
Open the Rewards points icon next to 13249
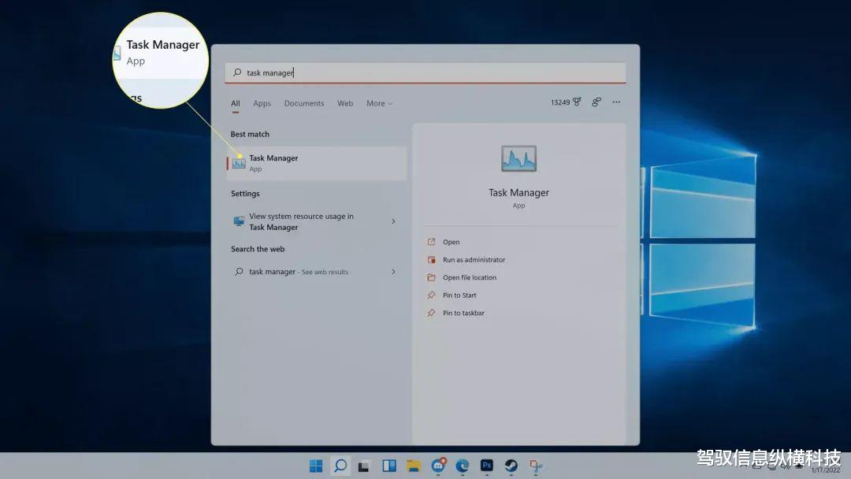577,102
